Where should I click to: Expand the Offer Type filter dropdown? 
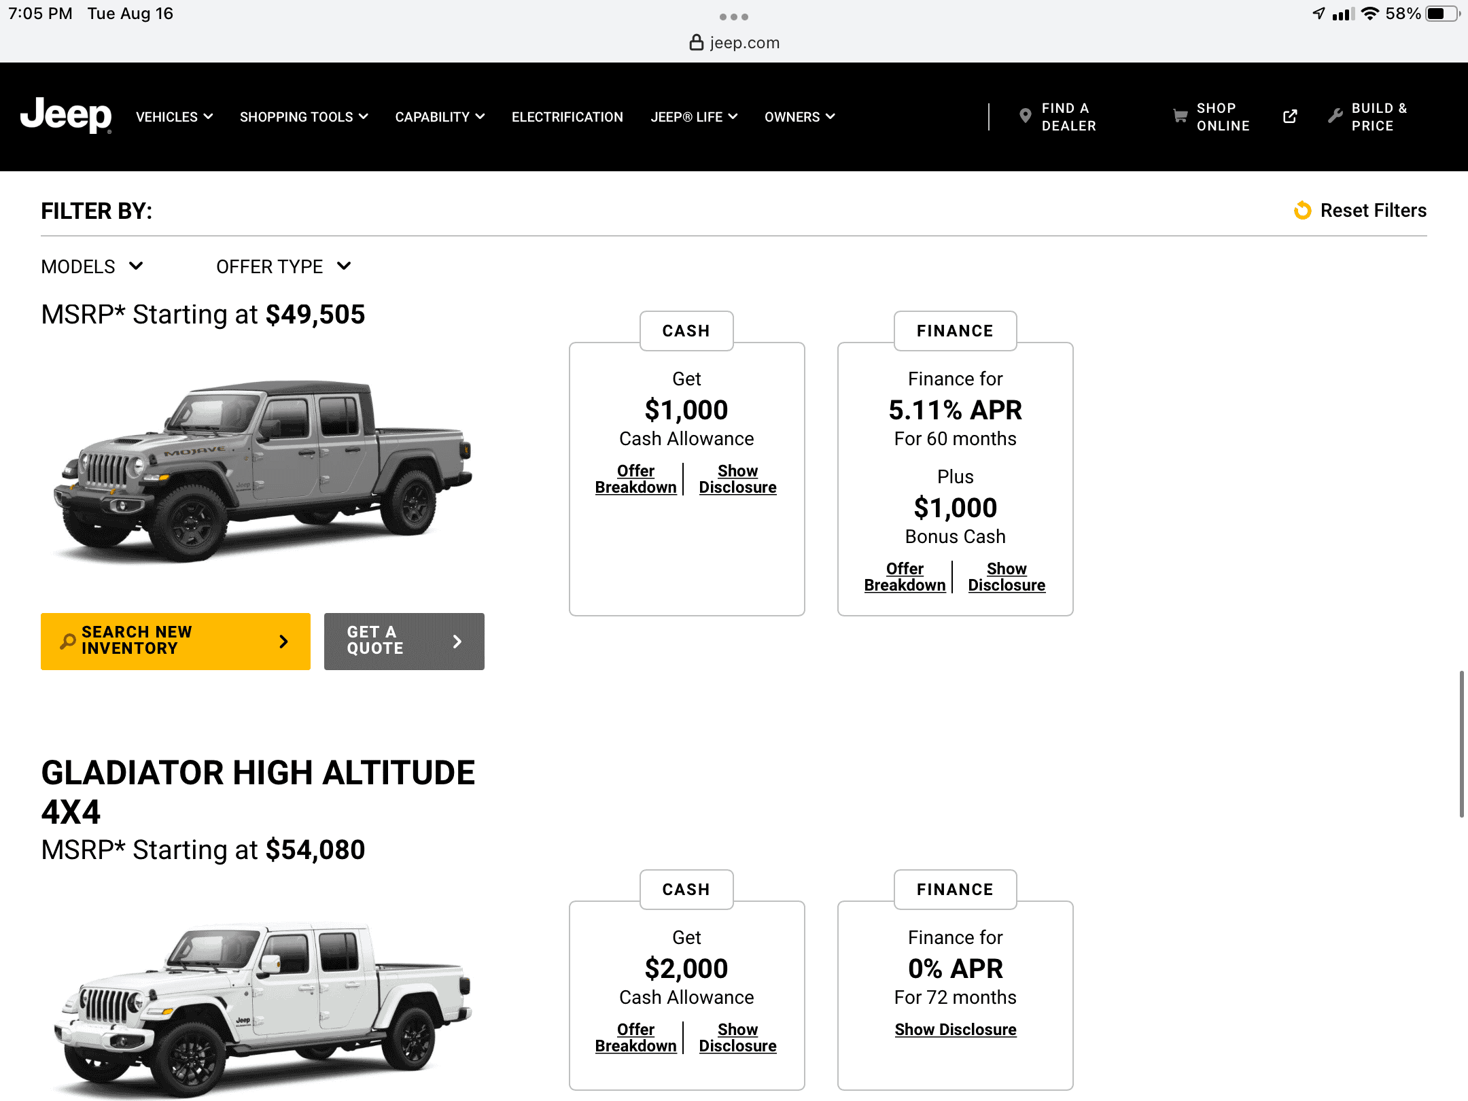(283, 266)
